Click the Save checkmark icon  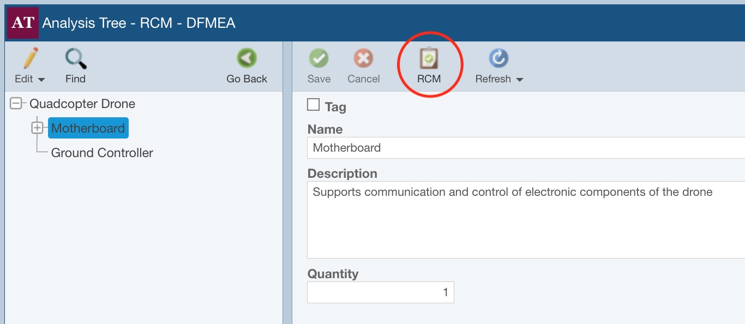pos(319,58)
